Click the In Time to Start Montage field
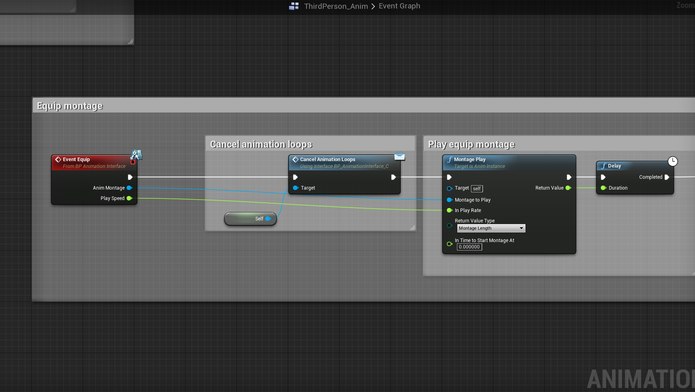This screenshot has width=695, height=392. pyautogui.click(x=469, y=247)
